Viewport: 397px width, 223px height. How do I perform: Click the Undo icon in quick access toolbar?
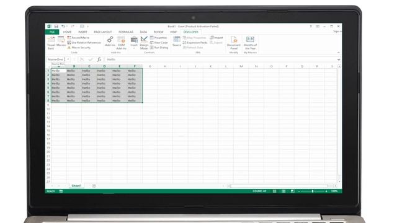63,26
